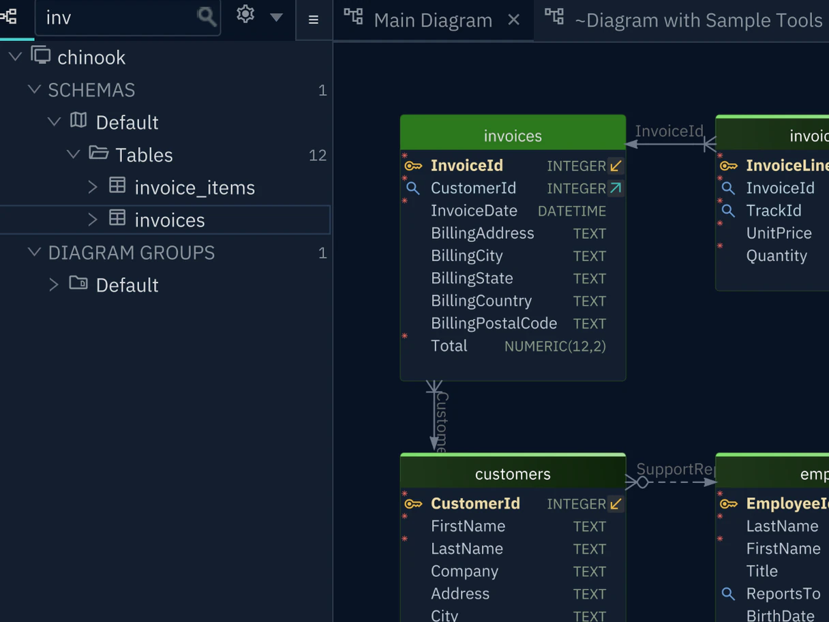
Task: Click the search magnifier icon in filter box
Action: (x=207, y=16)
